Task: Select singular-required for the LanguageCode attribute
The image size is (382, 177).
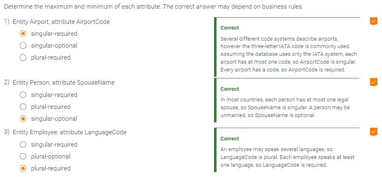Action: [23, 145]
